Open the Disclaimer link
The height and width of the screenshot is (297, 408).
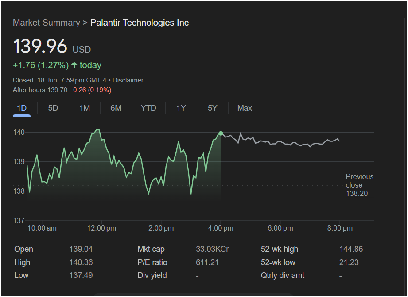[128, 80]
